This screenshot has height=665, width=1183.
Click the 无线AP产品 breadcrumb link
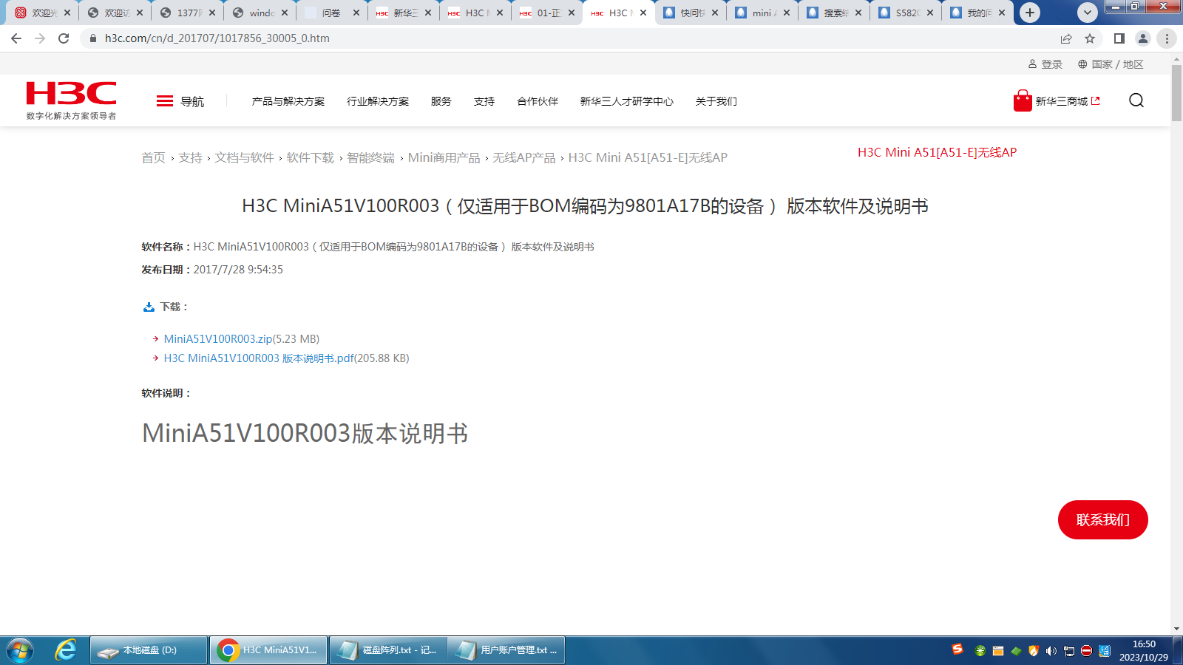point(524,157)
